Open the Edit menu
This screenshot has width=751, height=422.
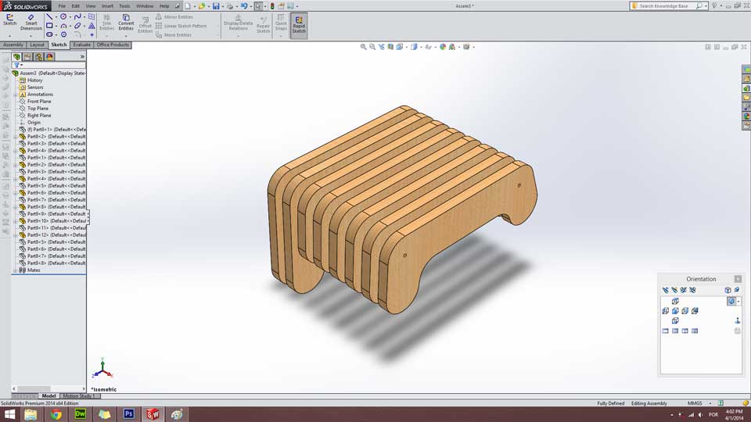tap(76, 6)
